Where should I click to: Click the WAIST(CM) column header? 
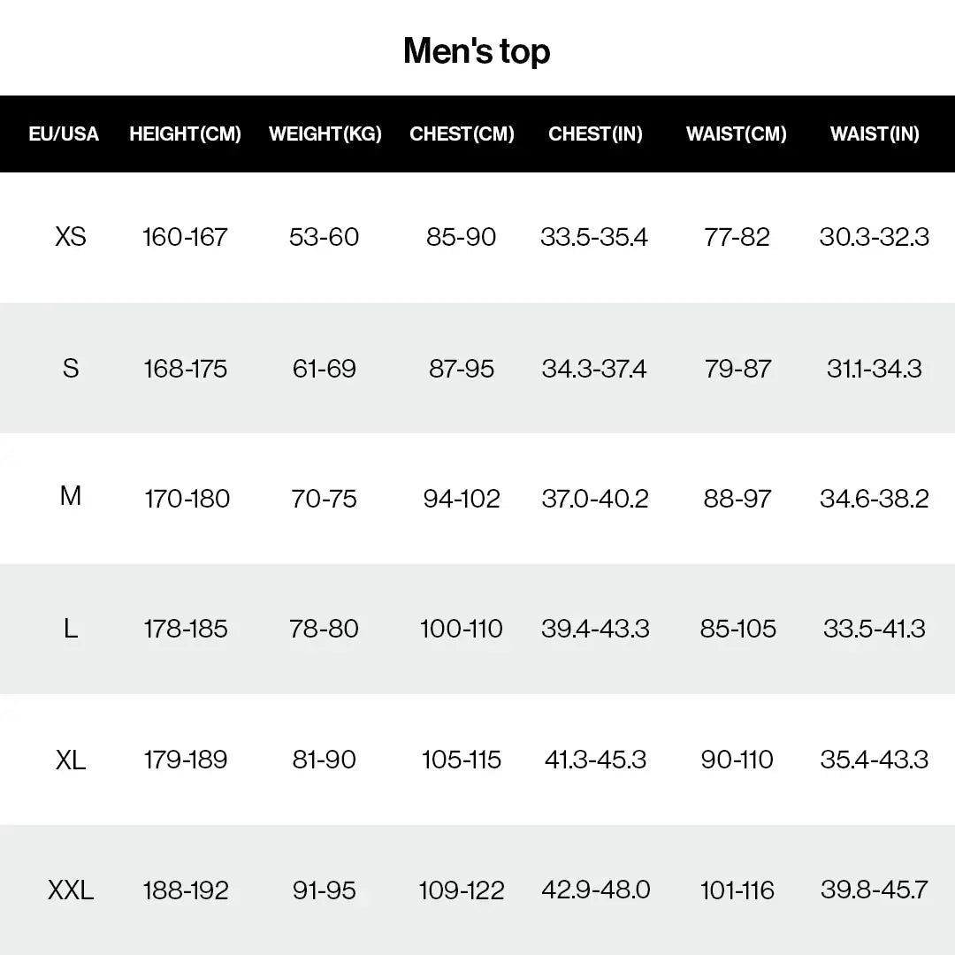[x=737, y=134]
